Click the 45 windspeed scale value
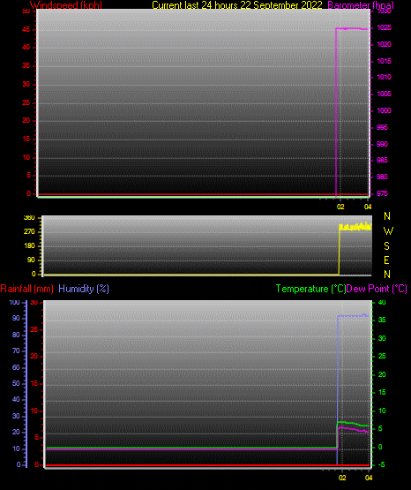411x490 pixels. (x=26, y=30)
